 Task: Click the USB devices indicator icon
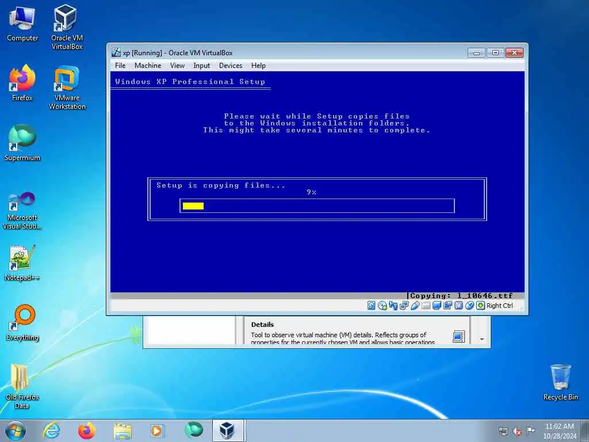point(415,306)
